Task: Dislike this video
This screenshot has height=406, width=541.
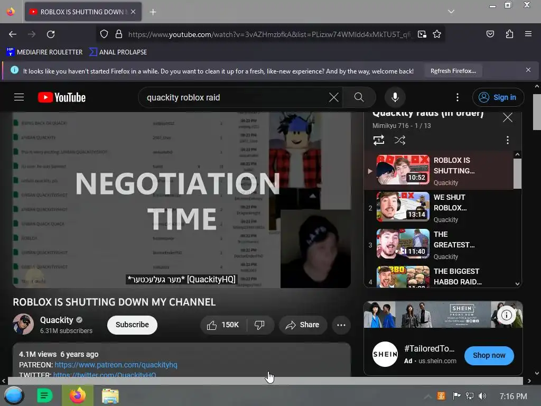Action: (x=259, y=325)
